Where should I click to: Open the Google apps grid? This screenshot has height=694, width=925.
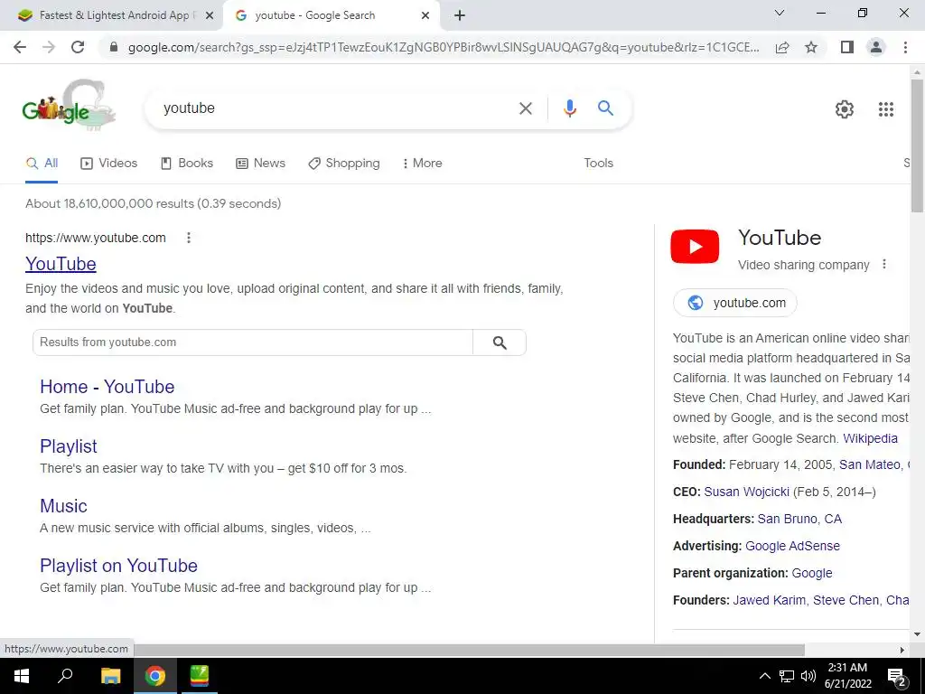[x=885, y=109]
